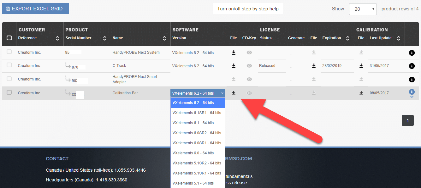Viewport: 421px width, 188px height.
Task: Collapse the VXelements version dropdown for Calibration Bar
Action: tap(198, 93)
